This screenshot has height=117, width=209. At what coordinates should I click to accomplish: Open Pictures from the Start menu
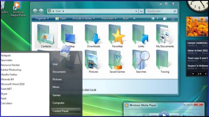pyautogui.click(x=57, y=79)
